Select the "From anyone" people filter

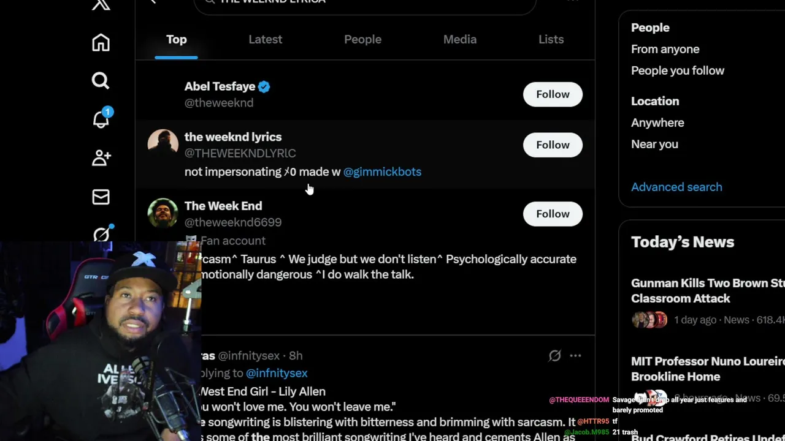click(x=665, y=49)
